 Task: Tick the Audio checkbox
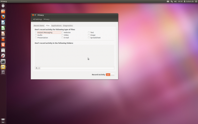click(x=36, y=35)
